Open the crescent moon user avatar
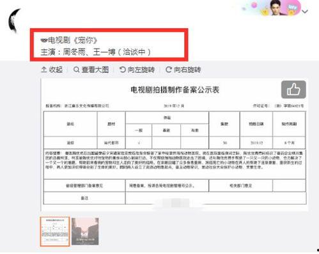The width and height of the screenshot is (319, 254). (15, 20)
